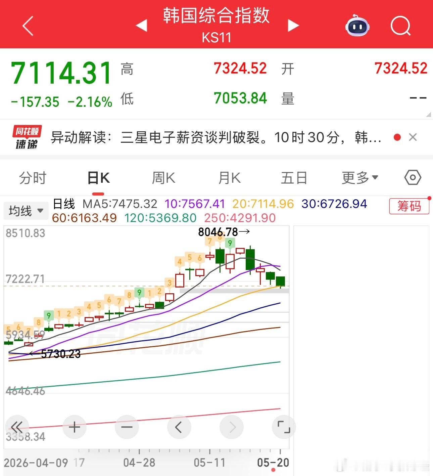Tap the MA 250:4291.90 value
Viewport: 433px width, 476px height.
click(240, 218)
